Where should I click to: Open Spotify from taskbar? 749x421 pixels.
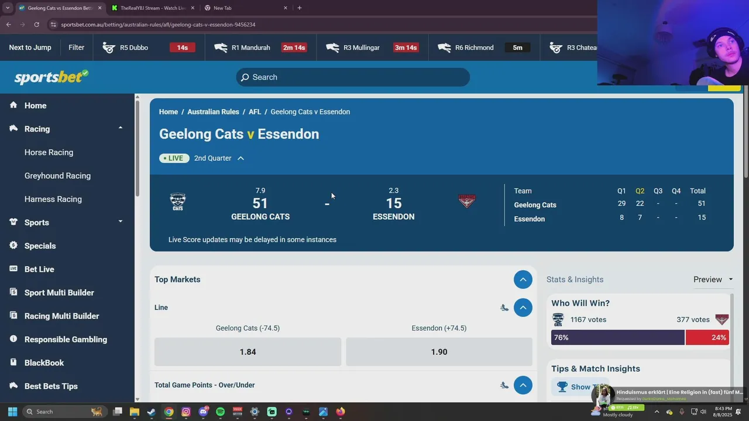(220, 412)
